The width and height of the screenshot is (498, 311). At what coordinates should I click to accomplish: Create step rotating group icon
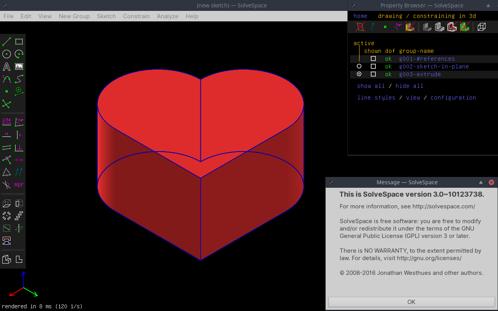(7, 216)
